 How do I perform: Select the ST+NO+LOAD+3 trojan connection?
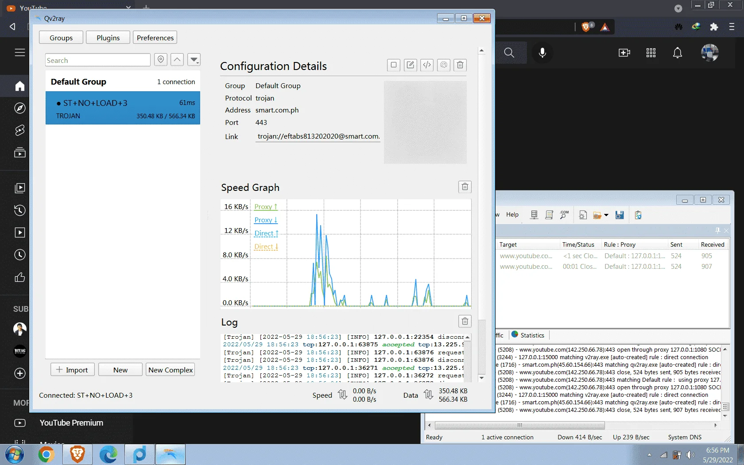point(123,108)
